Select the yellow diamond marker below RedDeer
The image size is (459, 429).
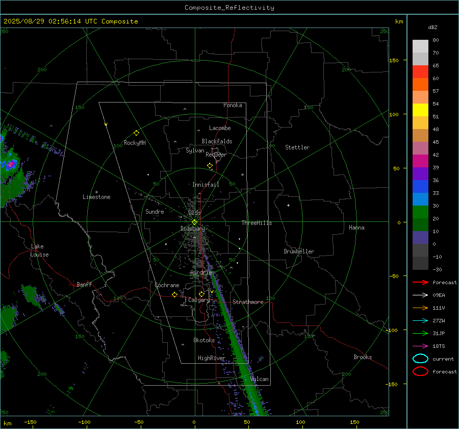pyautogui.click(x=210, y=166)
